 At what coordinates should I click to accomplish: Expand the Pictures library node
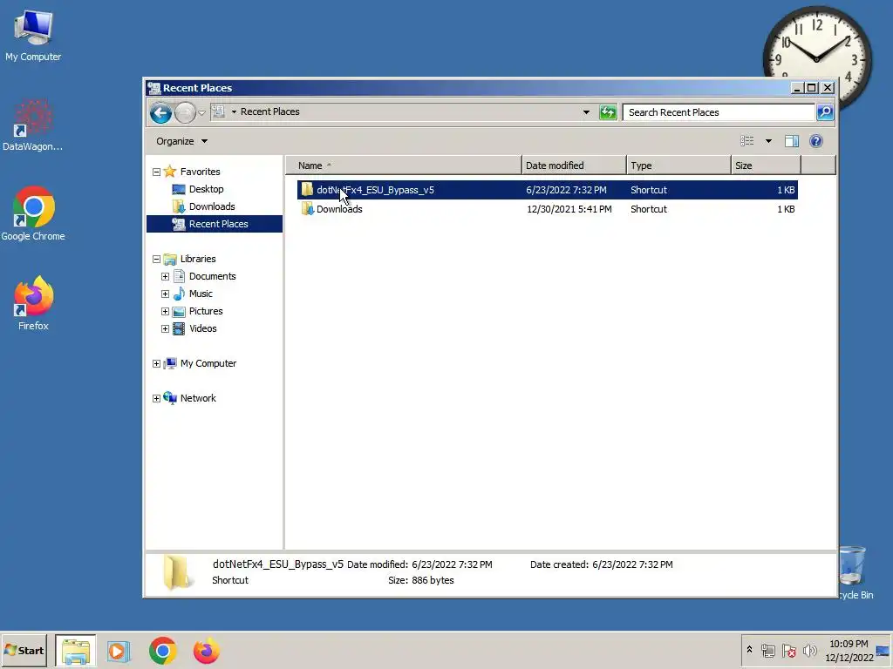165,312
